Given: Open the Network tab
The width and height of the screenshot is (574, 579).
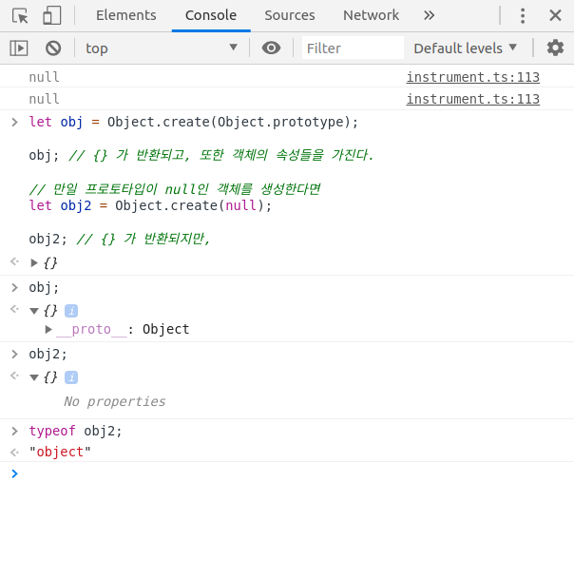Looking at the screenshot, I should point(371,15).
